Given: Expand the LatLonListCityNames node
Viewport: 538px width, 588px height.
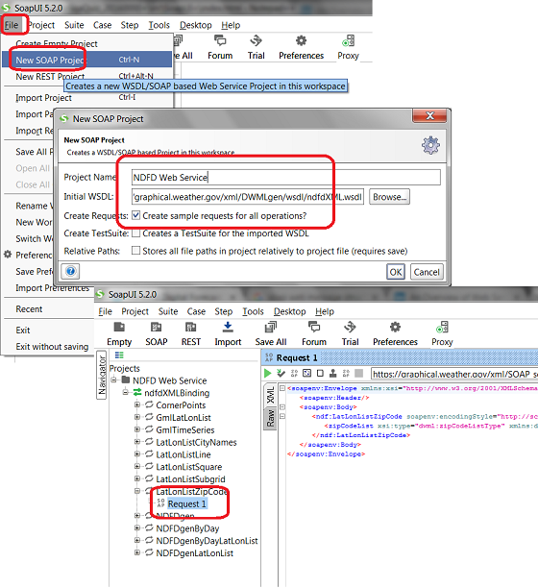Looking at the screenshot, I should tap(137, 442).
